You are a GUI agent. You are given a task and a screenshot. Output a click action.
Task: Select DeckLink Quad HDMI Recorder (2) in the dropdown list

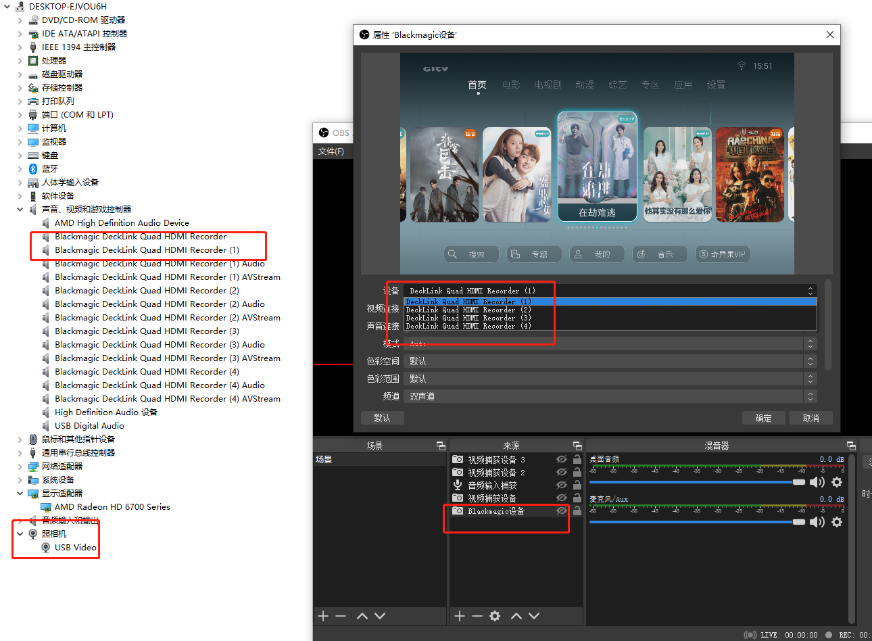click(x=610, y=310)
